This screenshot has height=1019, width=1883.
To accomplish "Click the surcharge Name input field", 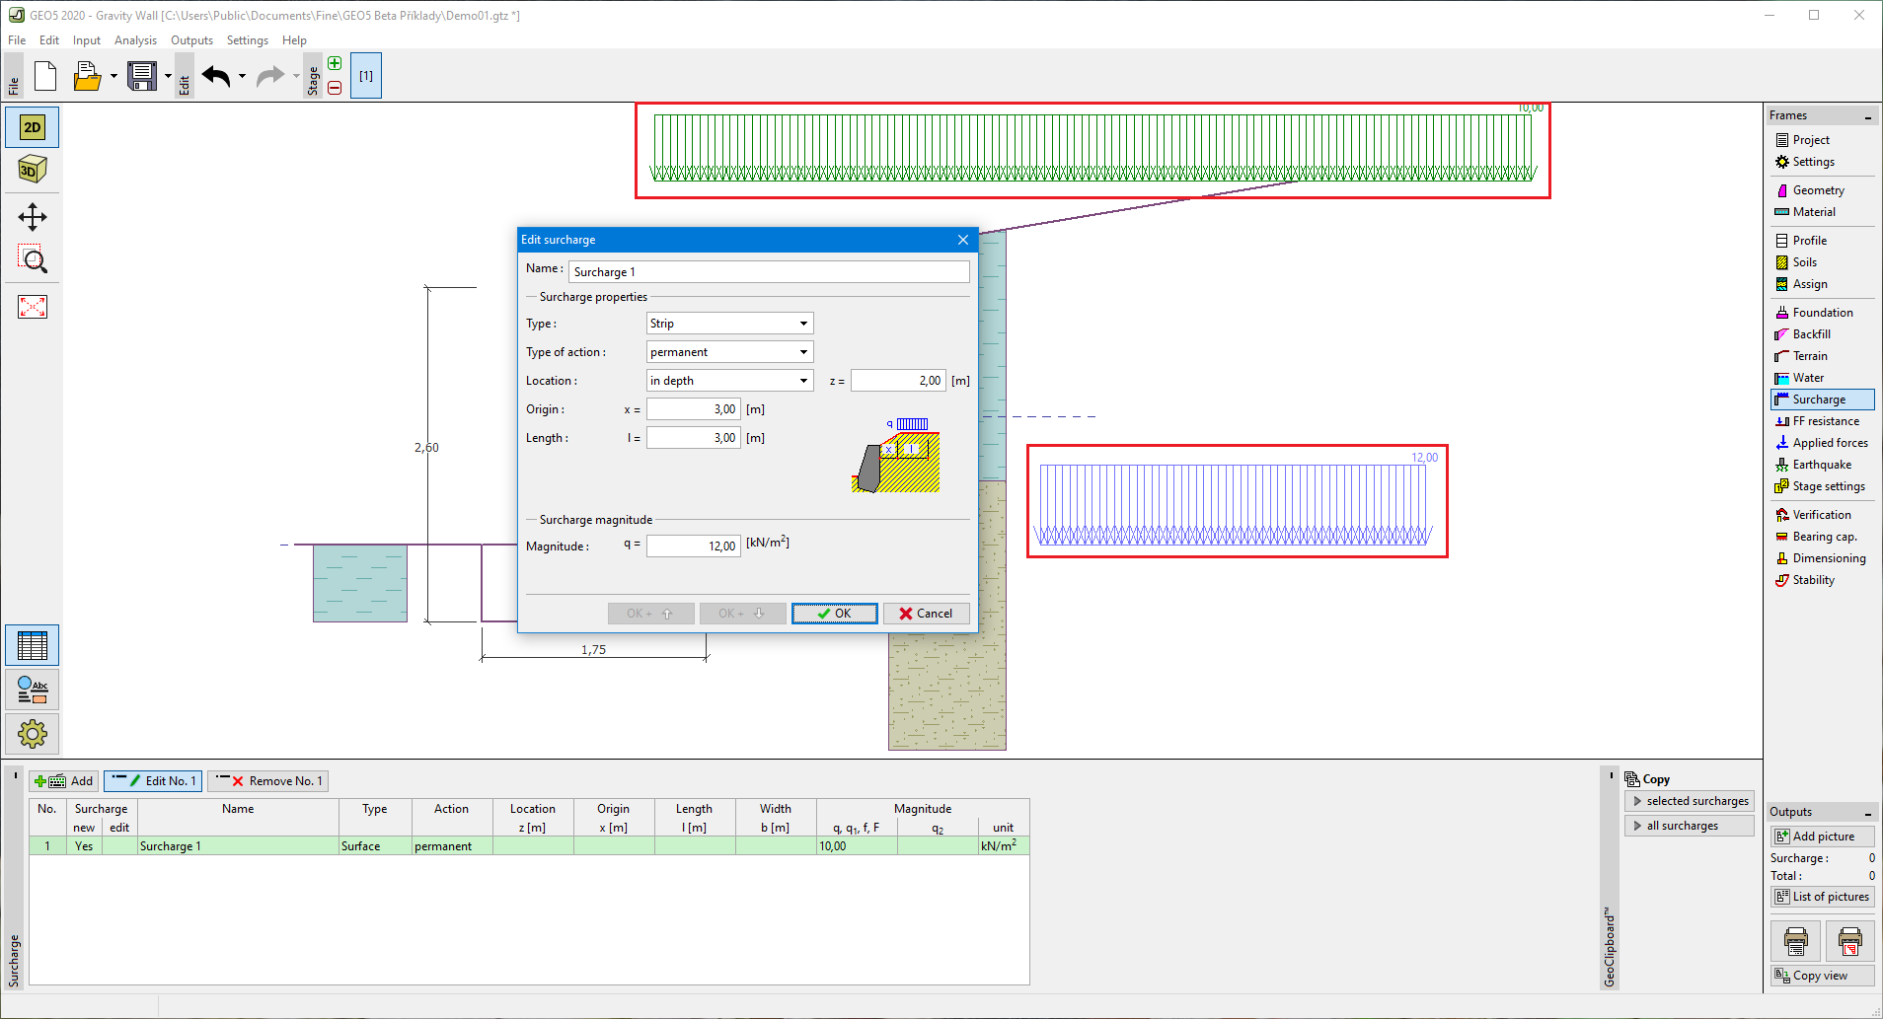I will (769, 272).
